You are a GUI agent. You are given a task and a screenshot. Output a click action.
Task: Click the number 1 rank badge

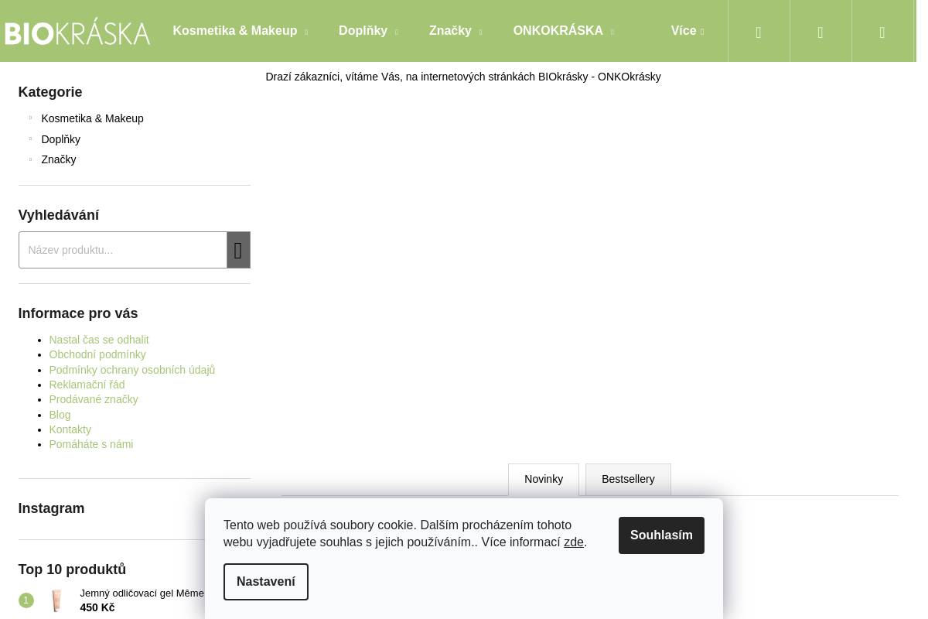(26, 600)
